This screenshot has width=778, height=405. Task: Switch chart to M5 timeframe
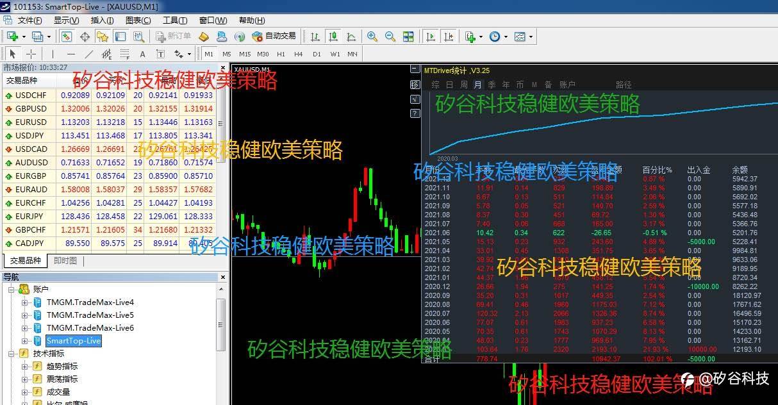tap(227, 54)
